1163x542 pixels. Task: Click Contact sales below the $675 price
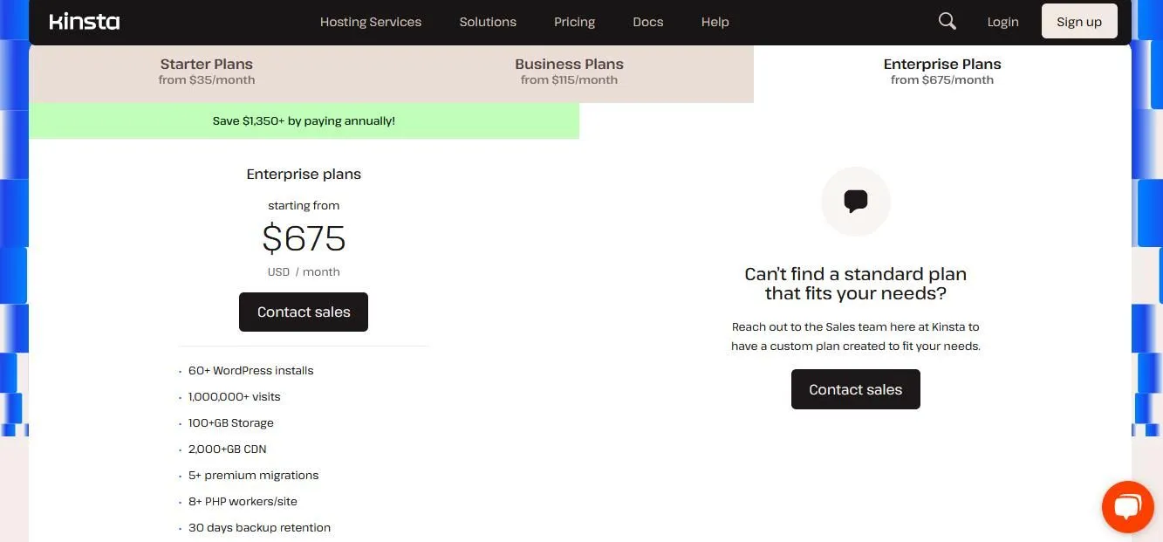coord(304,312)
